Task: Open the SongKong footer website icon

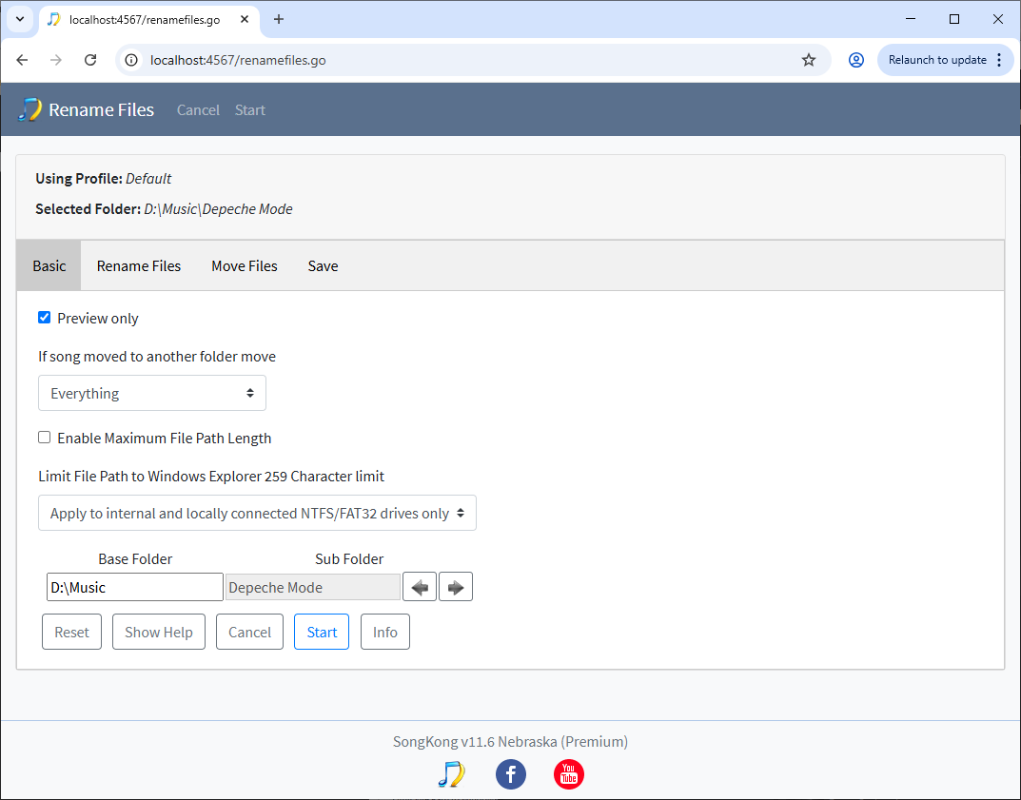Action: [451, 774]
